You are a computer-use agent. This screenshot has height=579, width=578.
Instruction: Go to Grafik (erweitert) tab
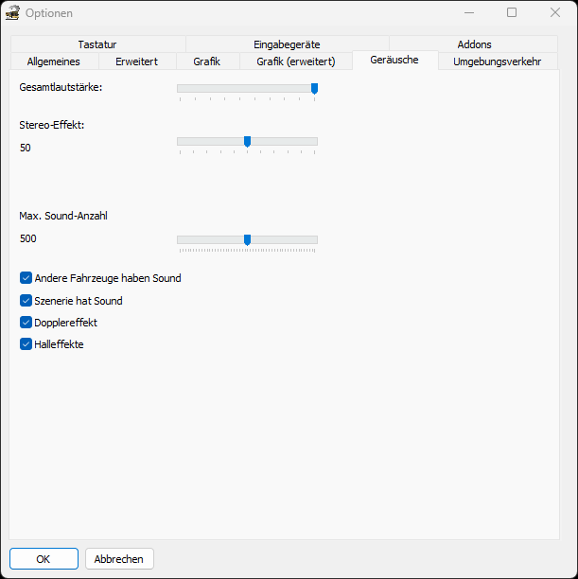(296, 61)
